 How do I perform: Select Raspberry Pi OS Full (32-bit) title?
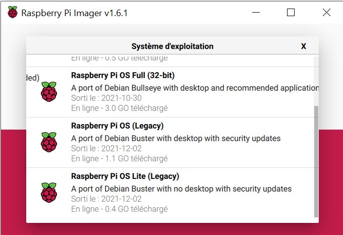click(x=123, y=76)
